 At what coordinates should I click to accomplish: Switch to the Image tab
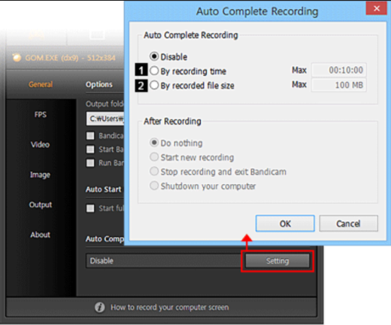(x=40, y=175)
